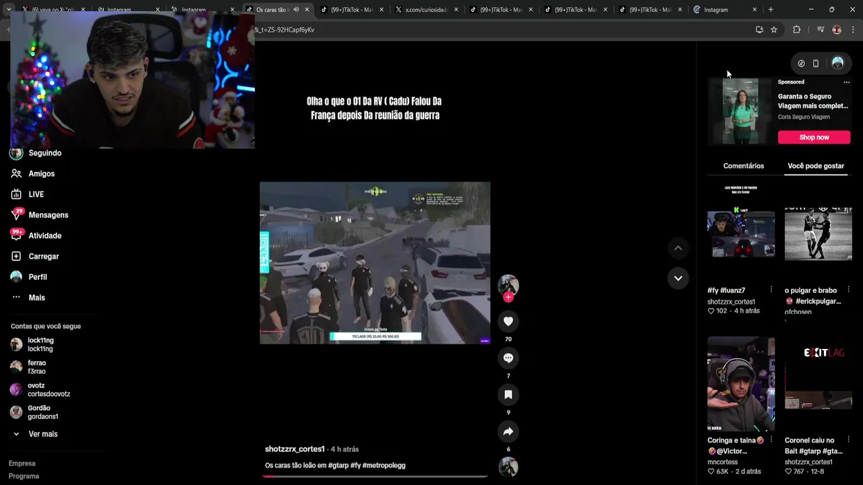Click Programa footer link
The height and width of the screenshot is (485, 863).
click(x=24, y=476)
